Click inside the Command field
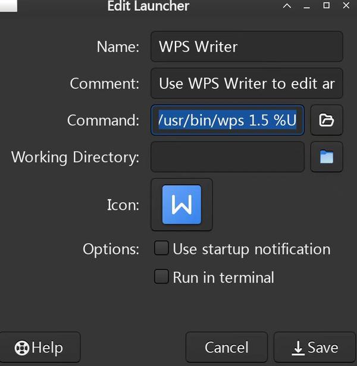This screenshot has height=366, width=357. (227, 120)
